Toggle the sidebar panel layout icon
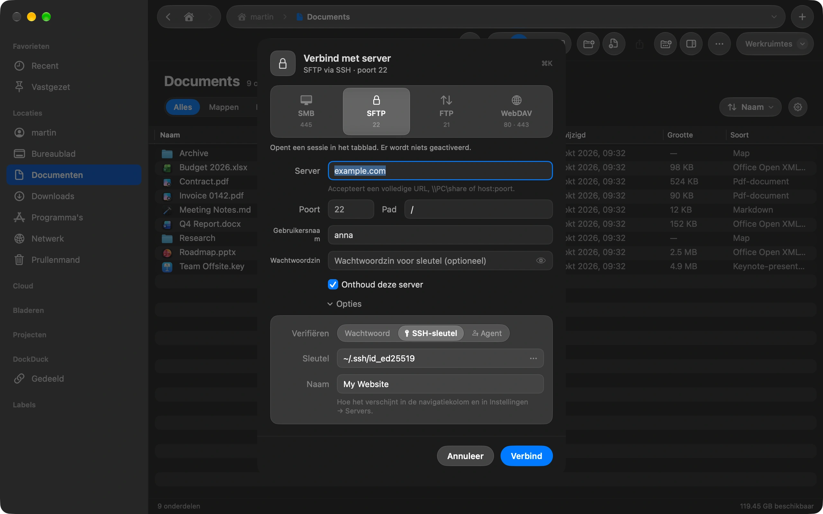The image size is (823, 514). [x=691, y=44]
